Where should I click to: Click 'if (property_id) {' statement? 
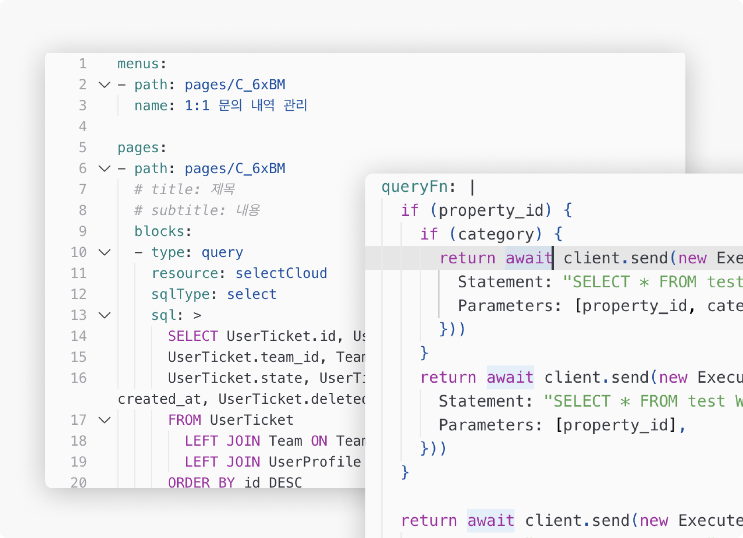tap(486, 210)
